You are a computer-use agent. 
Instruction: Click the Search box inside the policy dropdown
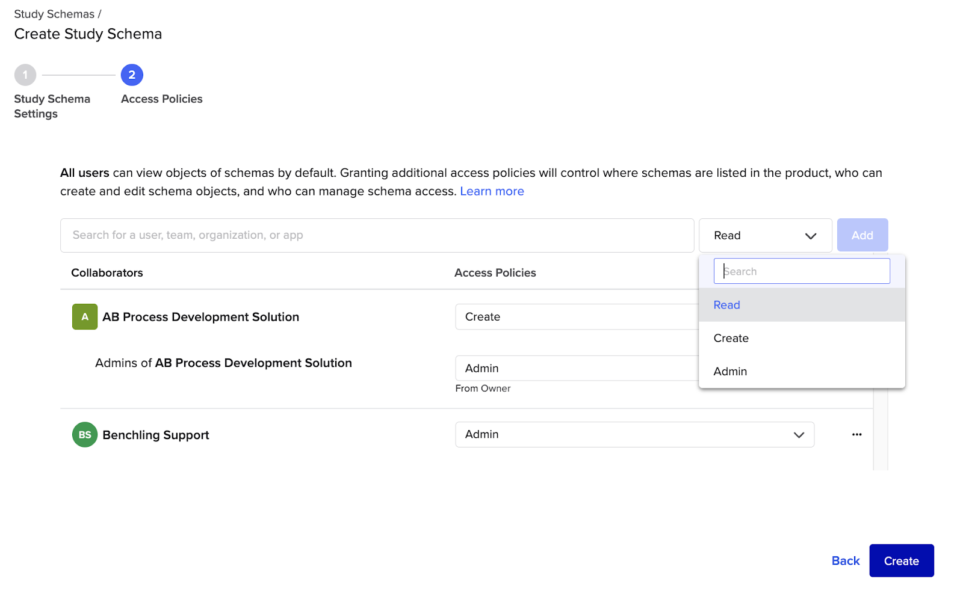click(801, 271)
